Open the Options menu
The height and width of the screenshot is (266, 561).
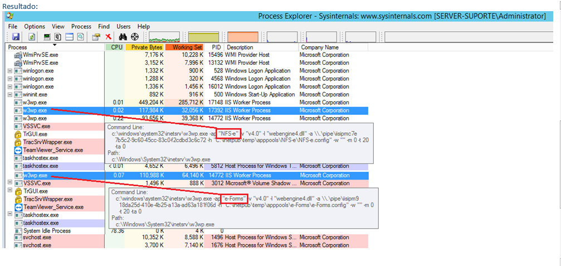pyautogui.click(x=35, y=26)
